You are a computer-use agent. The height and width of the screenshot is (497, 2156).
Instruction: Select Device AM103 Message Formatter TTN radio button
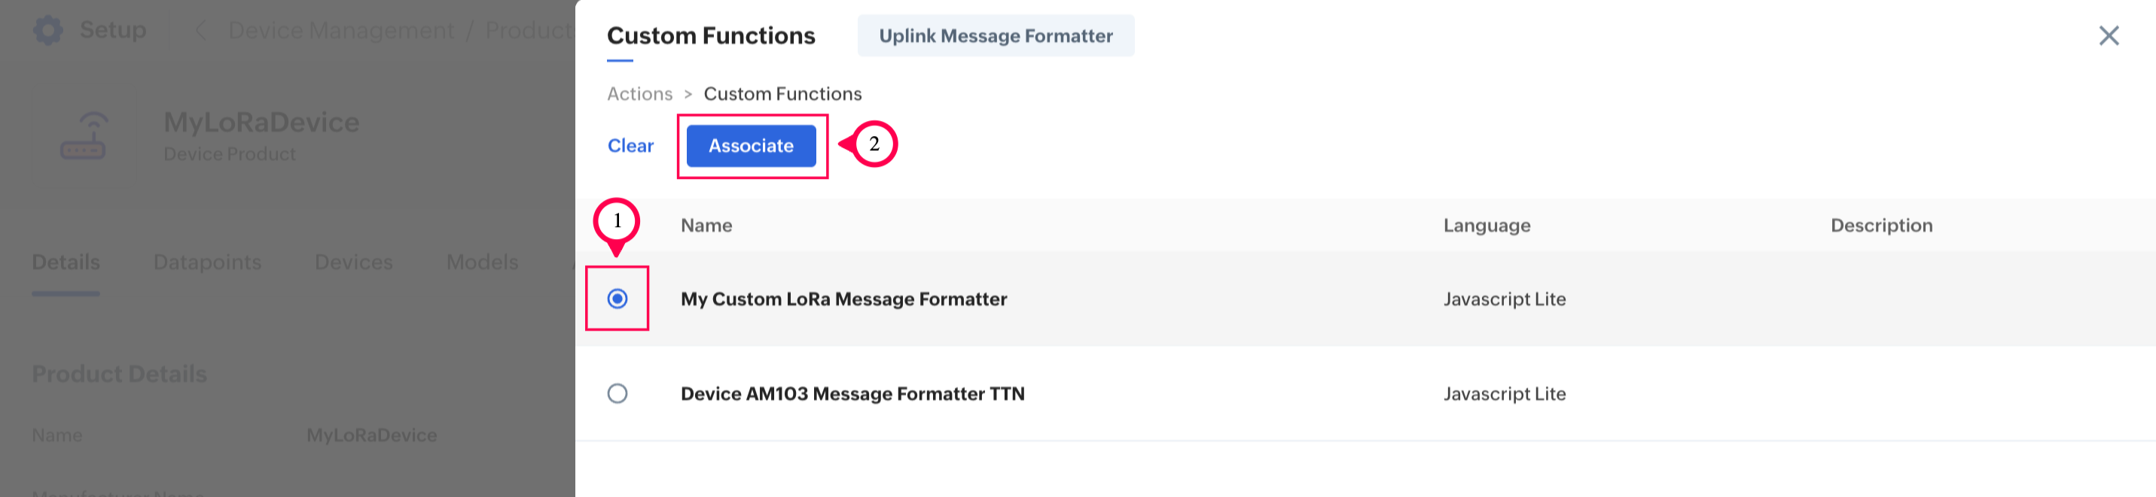[x=618, y=393]
